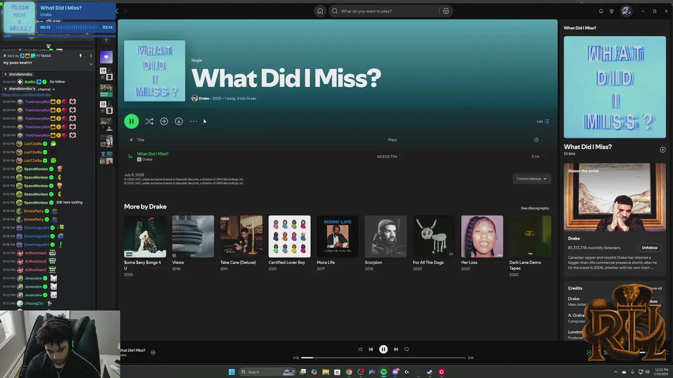Open the '$ome $exy $ongs 4 U' album cover
The height and width of the screenshot is (378, 673).
point(145,236)
